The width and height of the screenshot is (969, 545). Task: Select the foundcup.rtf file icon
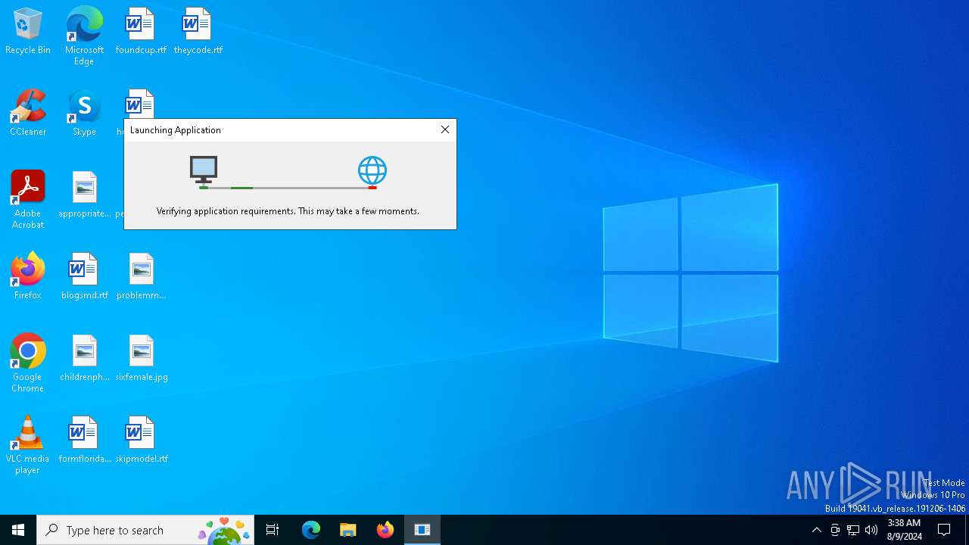point(141,32)
